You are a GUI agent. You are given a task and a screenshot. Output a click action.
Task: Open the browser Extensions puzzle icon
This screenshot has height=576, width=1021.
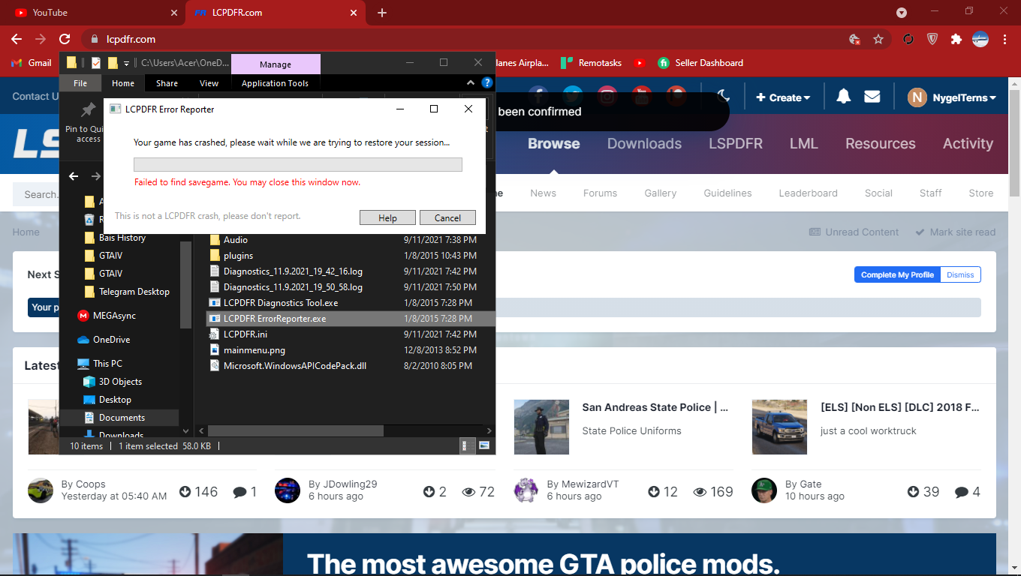click(x=956, y=39)
